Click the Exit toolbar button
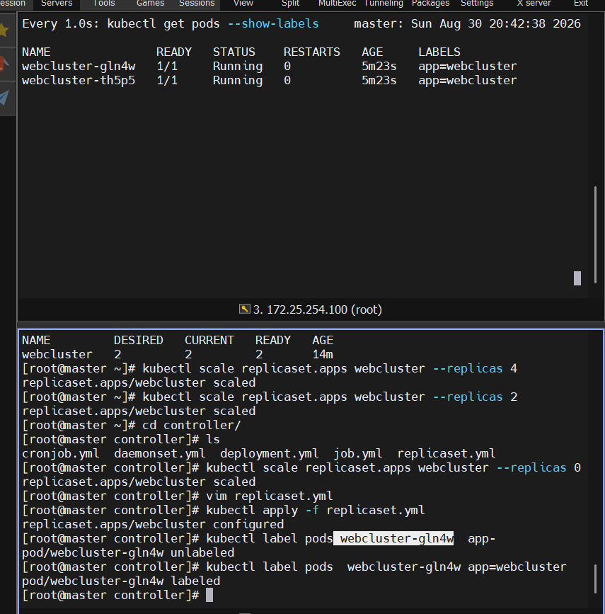605x614 pixels. click(581, 3)
